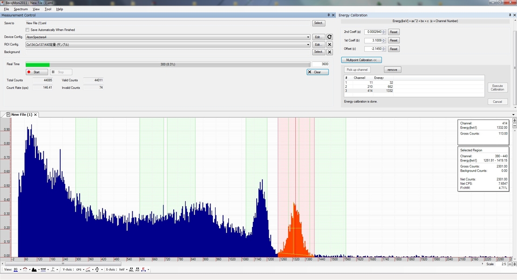Click the Energy Calibration vertical scrollbar
517x280 pixels.
pyautogui.click(x=515, y=68)
